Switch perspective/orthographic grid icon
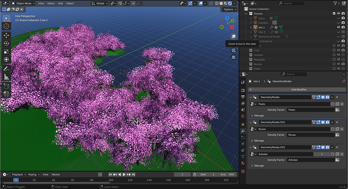 coord(233,57)
